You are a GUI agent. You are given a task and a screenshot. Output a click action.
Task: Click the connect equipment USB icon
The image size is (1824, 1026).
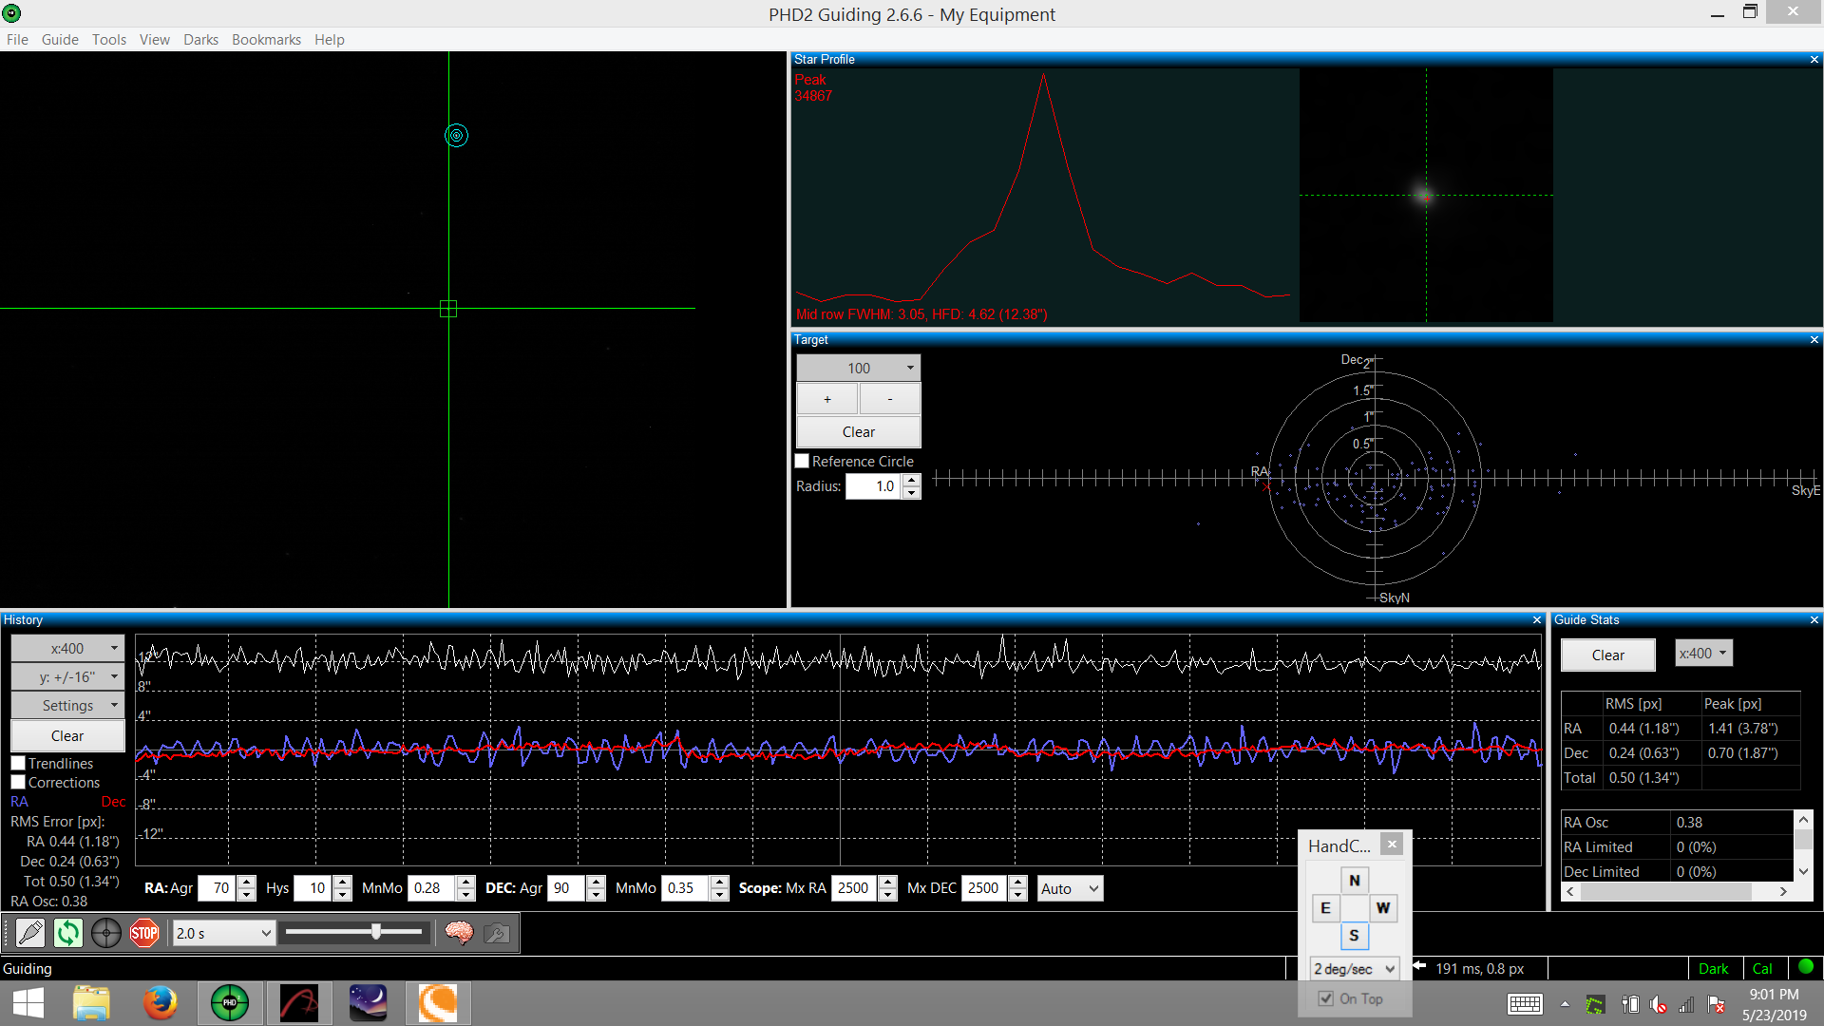coord(30,933)
